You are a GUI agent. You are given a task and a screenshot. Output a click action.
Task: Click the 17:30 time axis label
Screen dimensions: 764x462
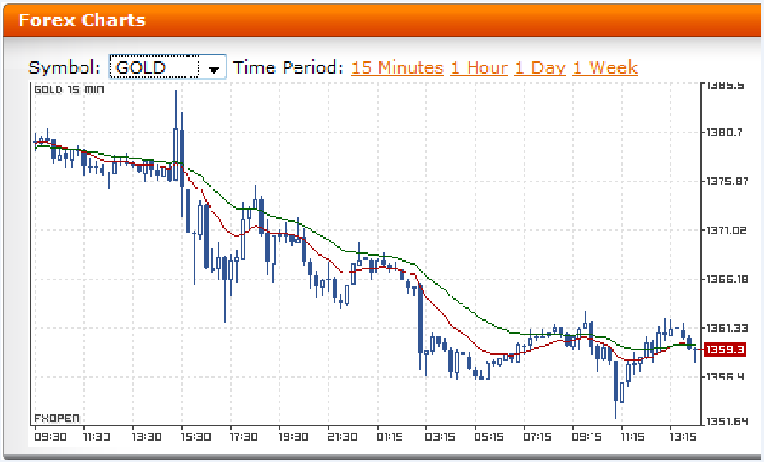pos(244,437)
